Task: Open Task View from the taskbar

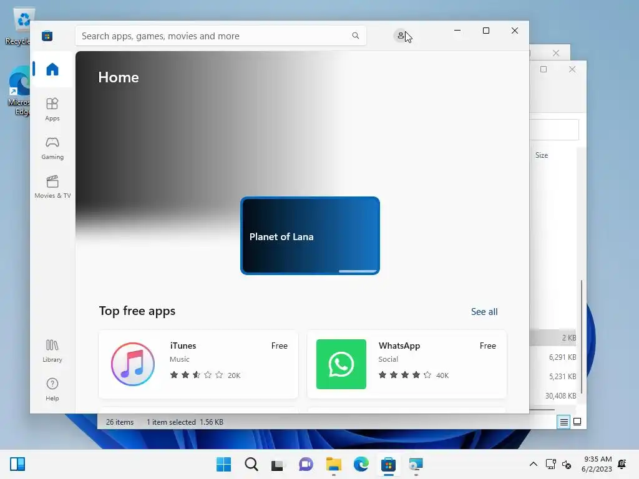Action: pos(278,464)
